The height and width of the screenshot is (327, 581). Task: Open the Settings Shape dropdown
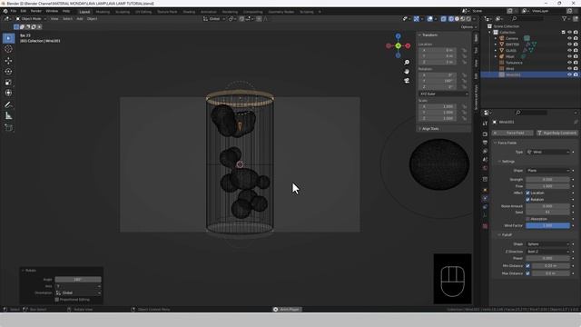click(x=547, y=171)
